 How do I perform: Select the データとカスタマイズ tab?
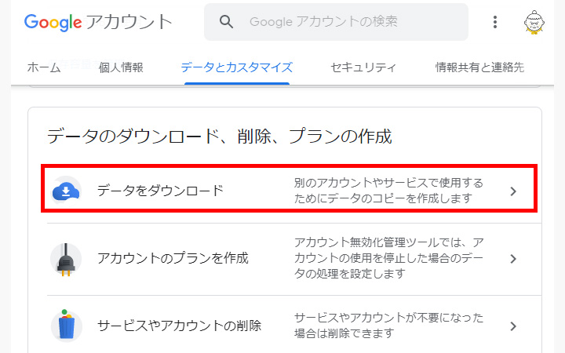pyautogui.click(x=237, y=67)
